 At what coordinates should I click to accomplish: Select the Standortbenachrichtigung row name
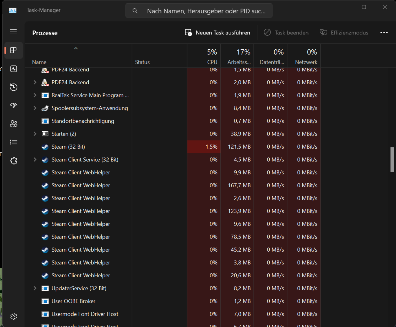point(83,121)
